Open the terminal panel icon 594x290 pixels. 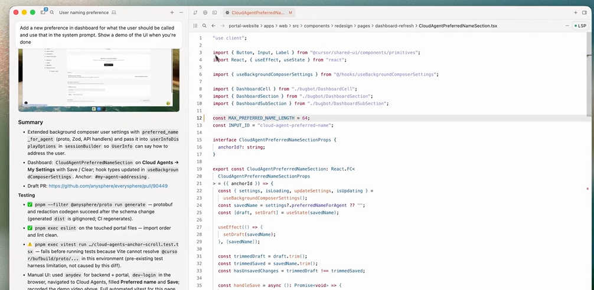pos(214,12)
